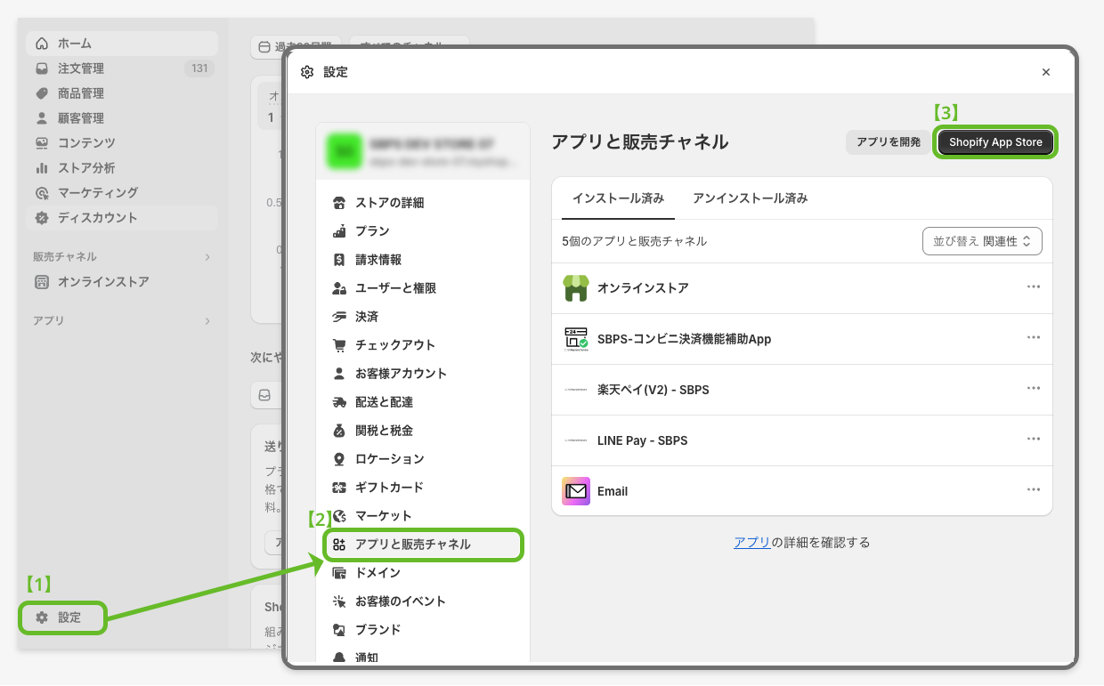Click the SBPS-コンビニ決済機能補助App icon
Image resolution: width=1104 pixels, height=686 pixels.
click(x=576, y=339)
